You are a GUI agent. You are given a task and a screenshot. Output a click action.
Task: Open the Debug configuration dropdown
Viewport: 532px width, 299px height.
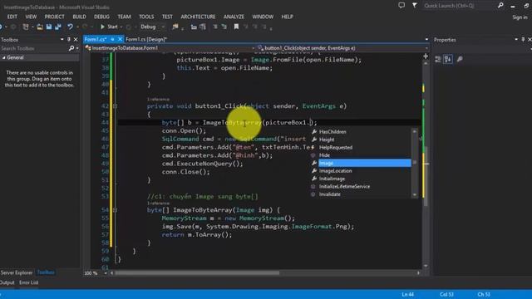pos(163,27)
